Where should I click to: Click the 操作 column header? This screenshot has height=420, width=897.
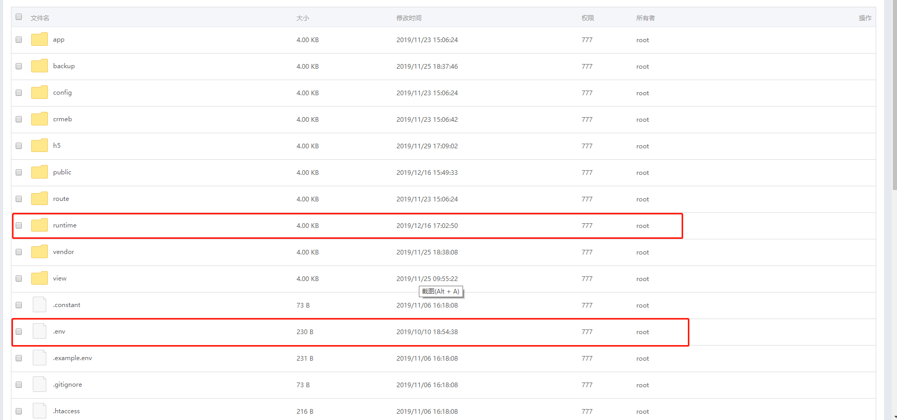click(865, 18)
